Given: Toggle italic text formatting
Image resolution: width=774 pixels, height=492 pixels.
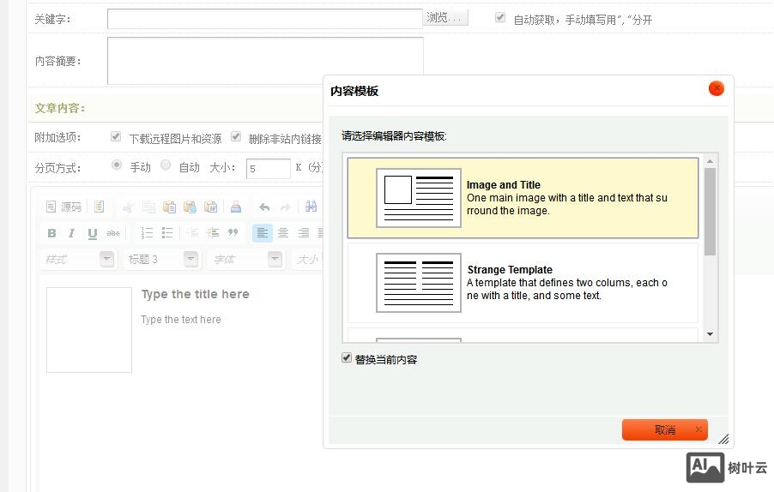Looking at the screenshot, I should coord(71,233).
